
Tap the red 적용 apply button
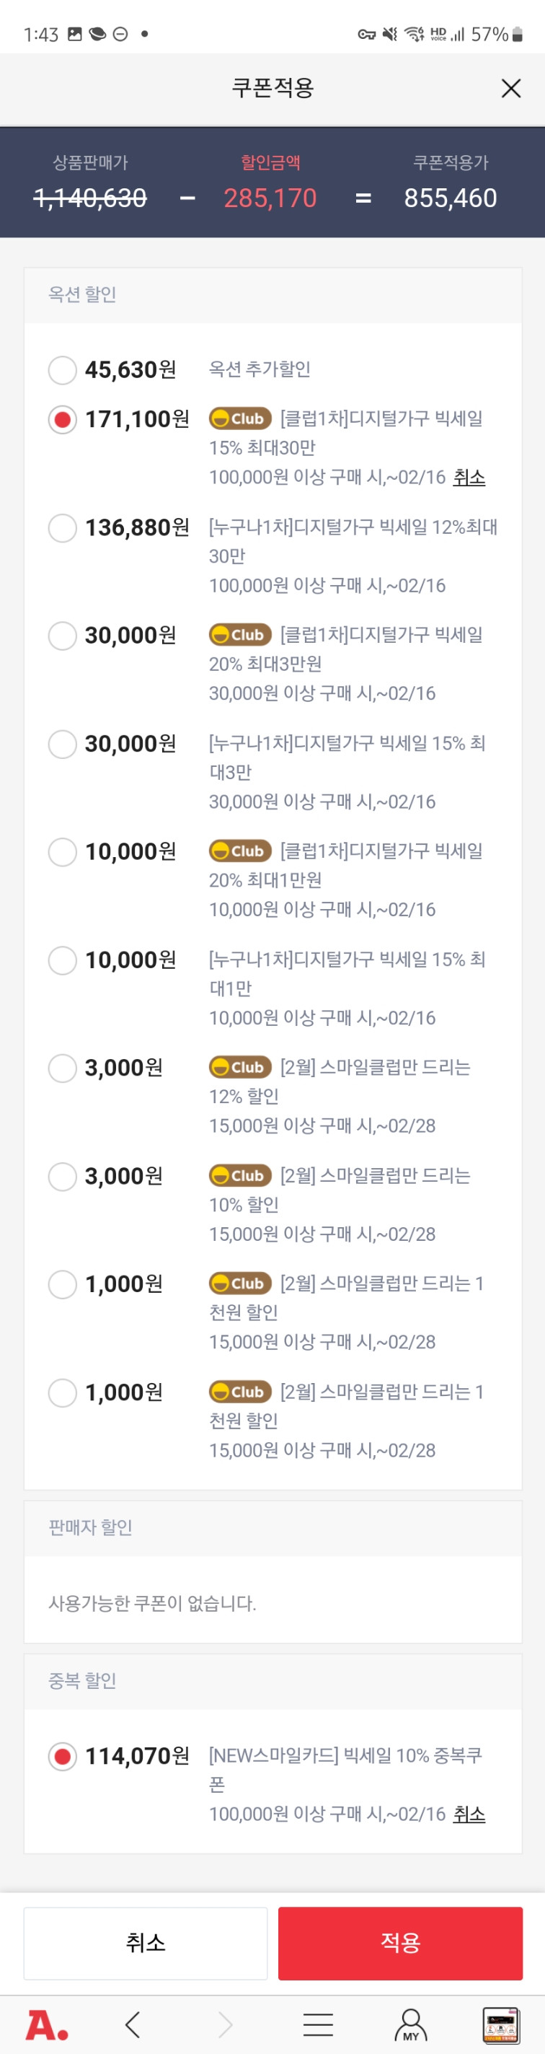tap(400, 1942)
